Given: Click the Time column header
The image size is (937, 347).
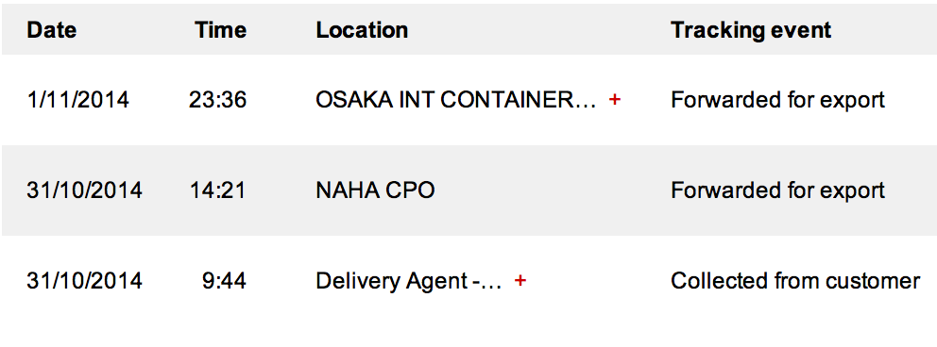Looking at the screenshot, I should (220, 30).
